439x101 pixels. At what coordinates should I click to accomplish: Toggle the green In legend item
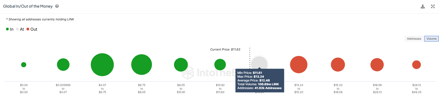pyautogui.click(x=10, y=29)
